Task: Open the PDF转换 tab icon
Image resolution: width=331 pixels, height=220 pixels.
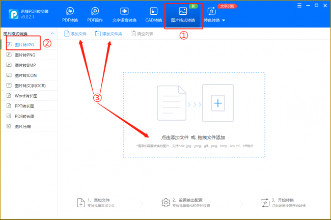Action: pos(70,11)
